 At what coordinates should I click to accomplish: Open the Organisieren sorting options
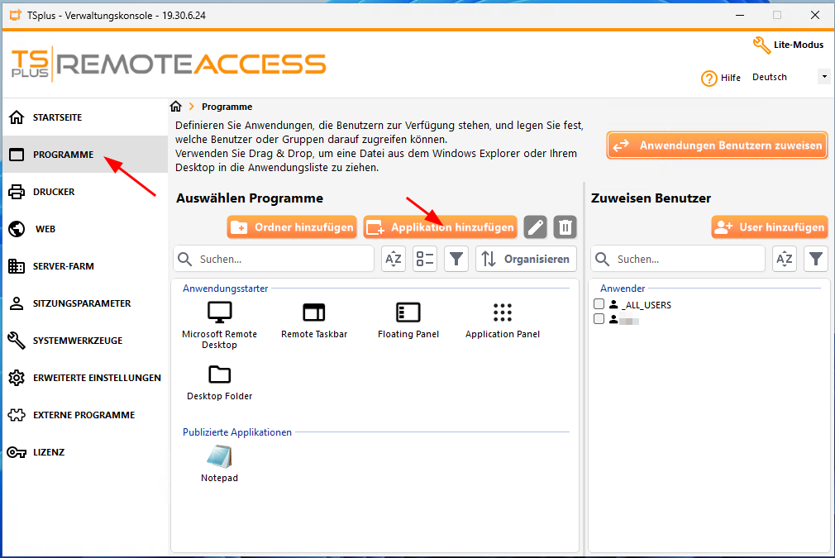coord(526,259)
